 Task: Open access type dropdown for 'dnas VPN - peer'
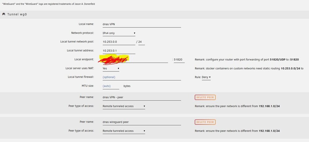click(124, 106)
